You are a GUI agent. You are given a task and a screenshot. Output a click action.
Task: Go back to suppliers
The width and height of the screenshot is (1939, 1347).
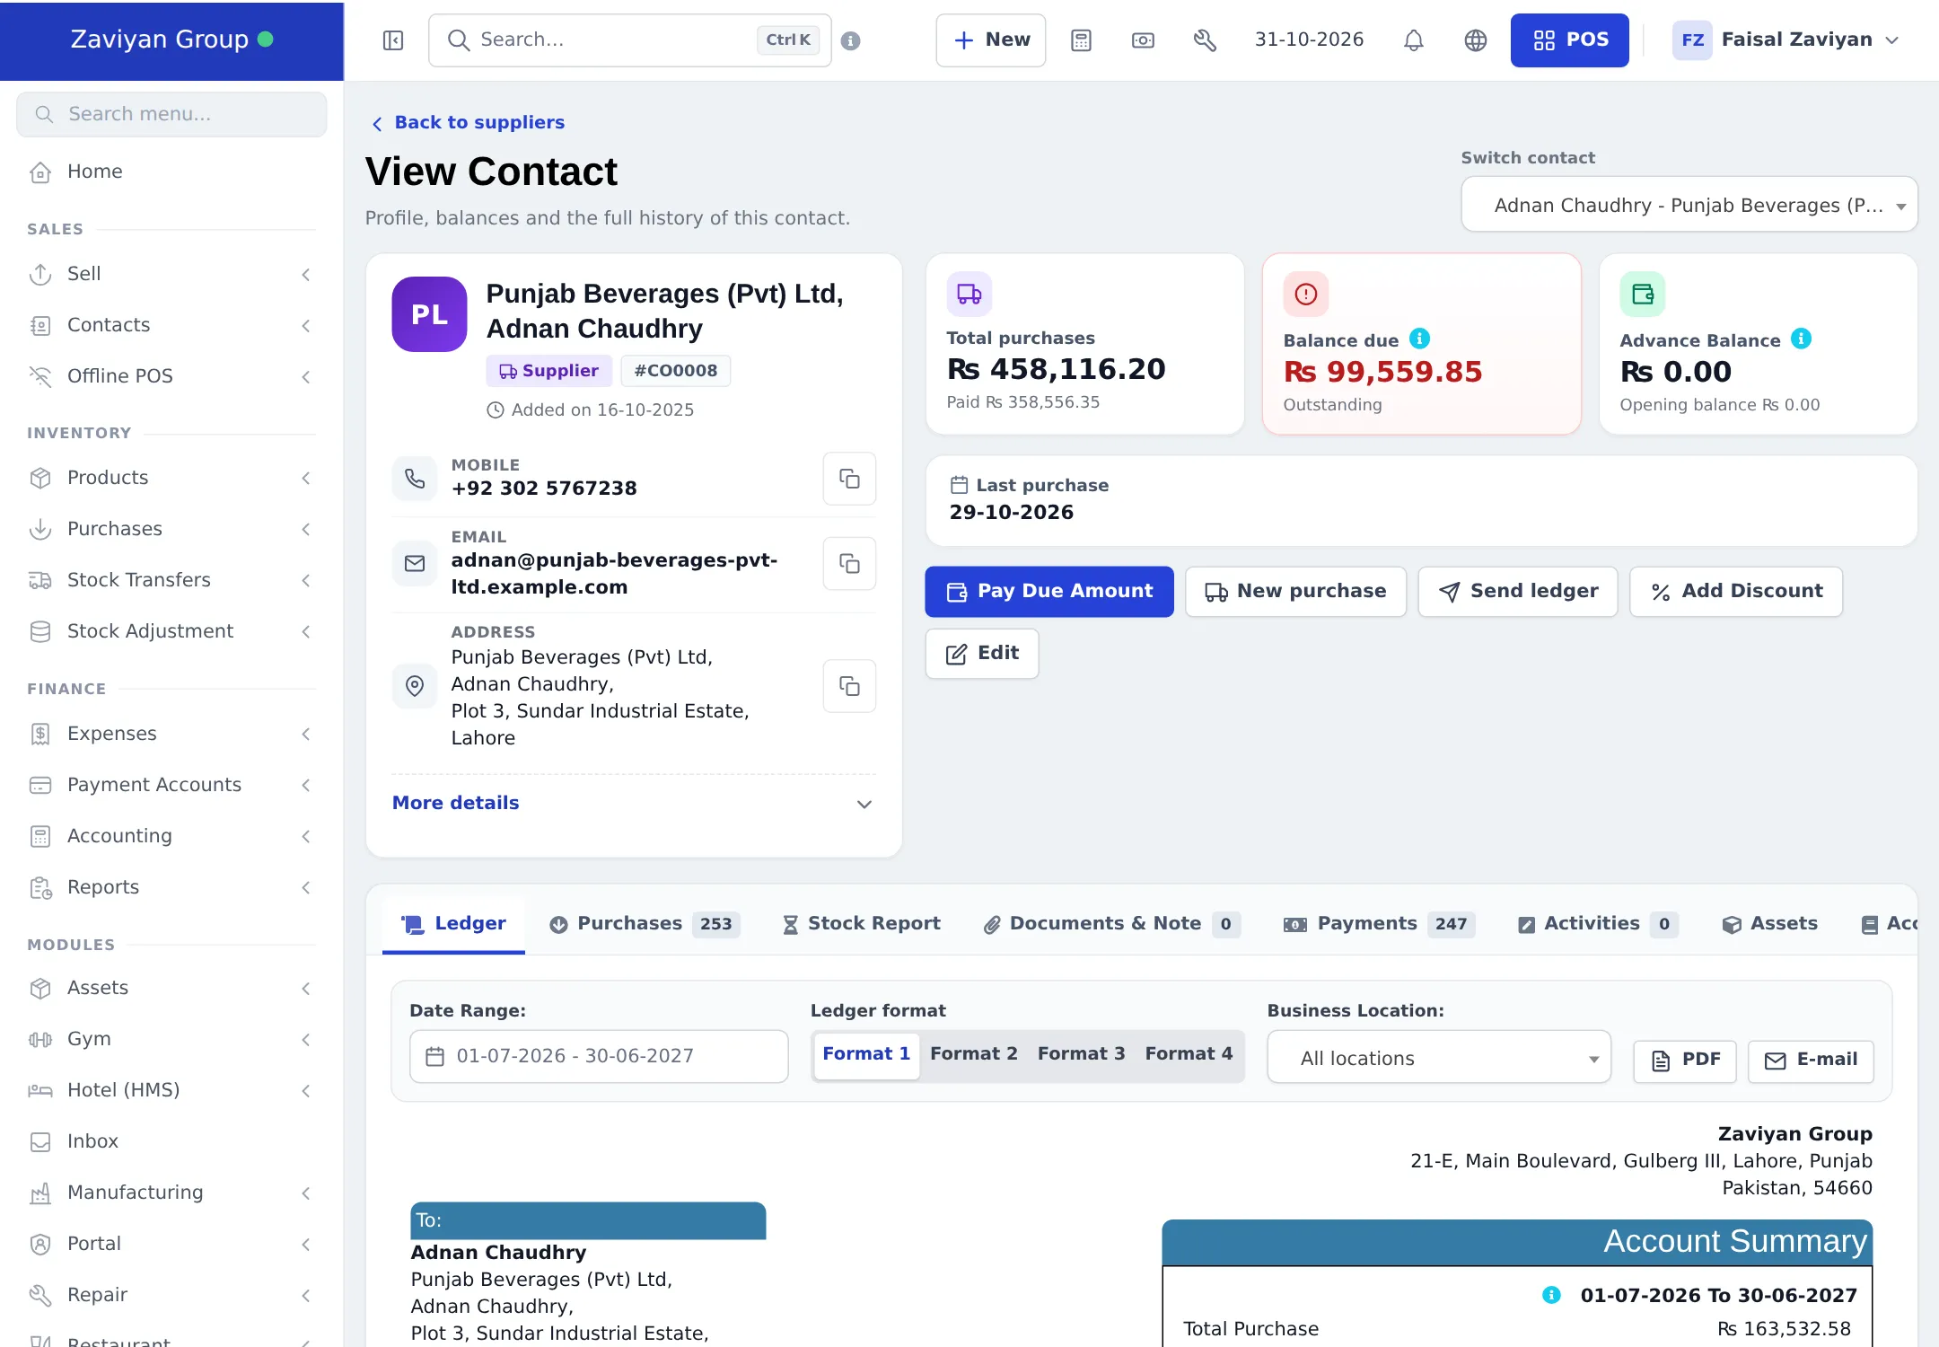[469, 122]
